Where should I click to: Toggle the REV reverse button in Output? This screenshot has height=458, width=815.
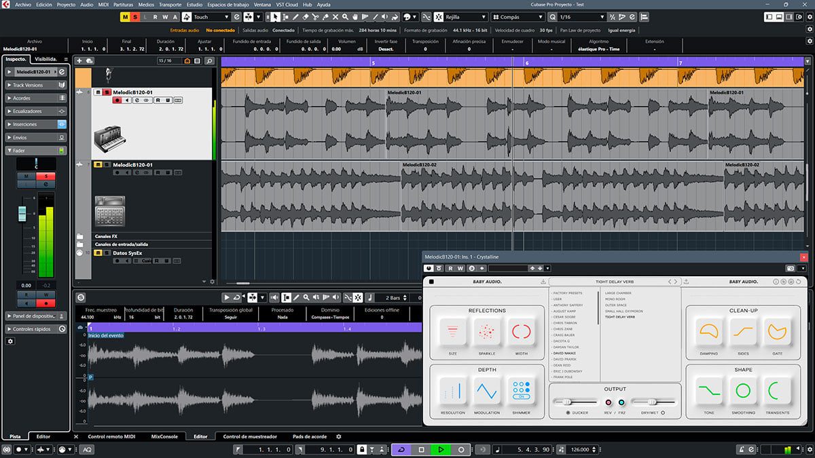pos(609,402)
